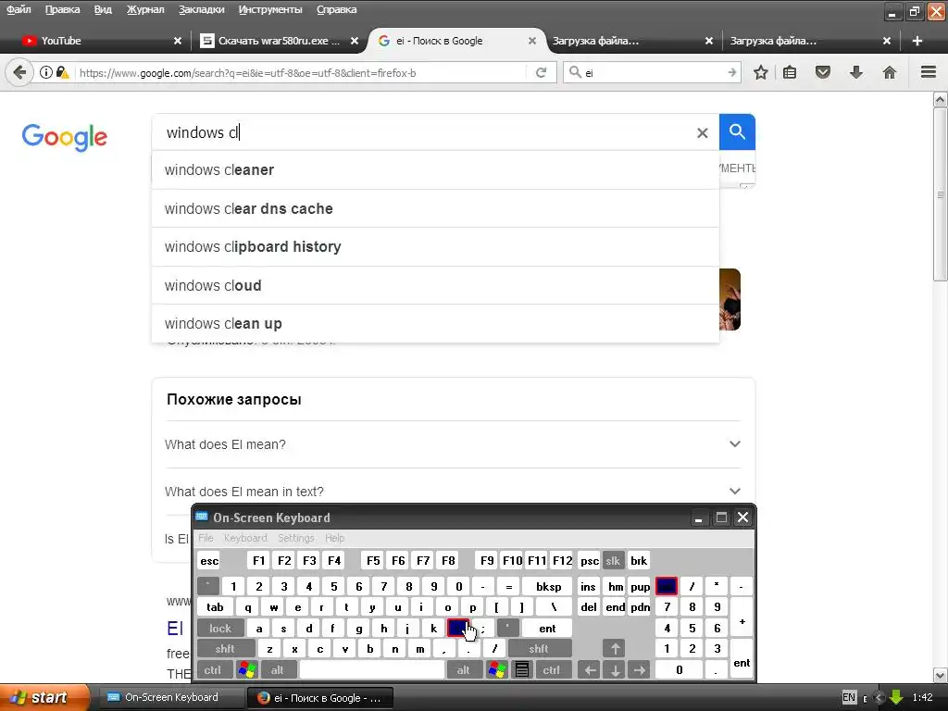Close the 'ei - Поиск в Google' tab
Image resolution: width=948 pixels, height=711 pixels.
pos(532,41)
